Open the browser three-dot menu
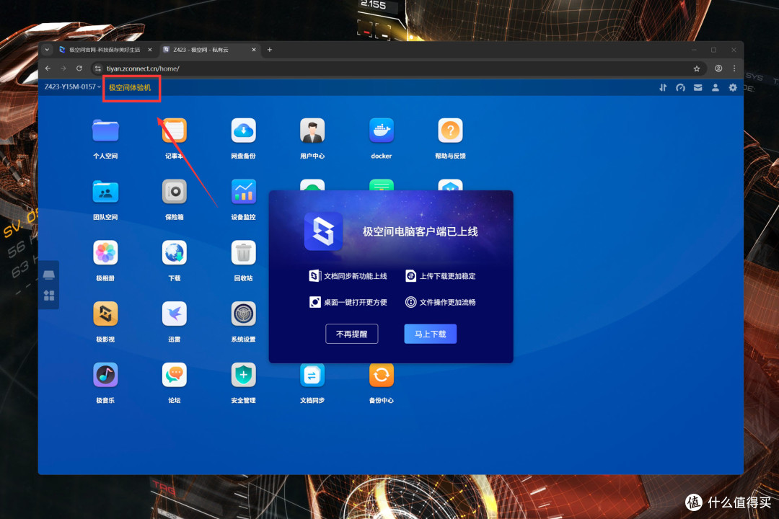This screenshot has height=519, width=779. click(734, 68)
